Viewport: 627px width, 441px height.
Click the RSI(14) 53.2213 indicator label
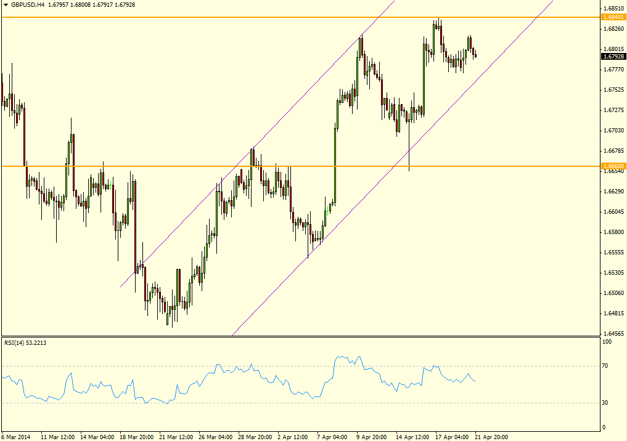click(25, 342)
